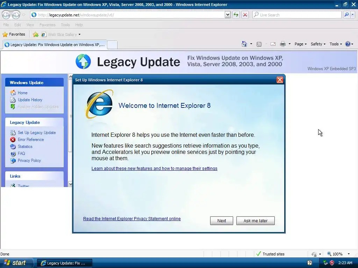The image size is (358, 268).
Task: Open the Safety command menu
Action: [x=318, y=44]
